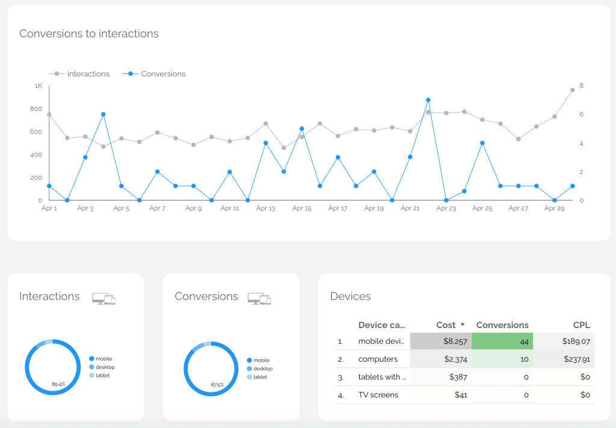Click the desktop legend dot in Conversions donut
Image resolution: width=616 pixels, height=428 pixels.
(x=250, y=368)
